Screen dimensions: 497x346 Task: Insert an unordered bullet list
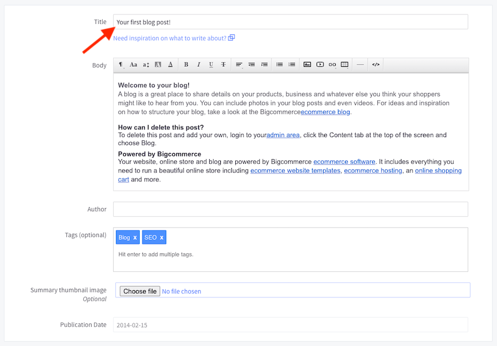click(x=279, y=65)
